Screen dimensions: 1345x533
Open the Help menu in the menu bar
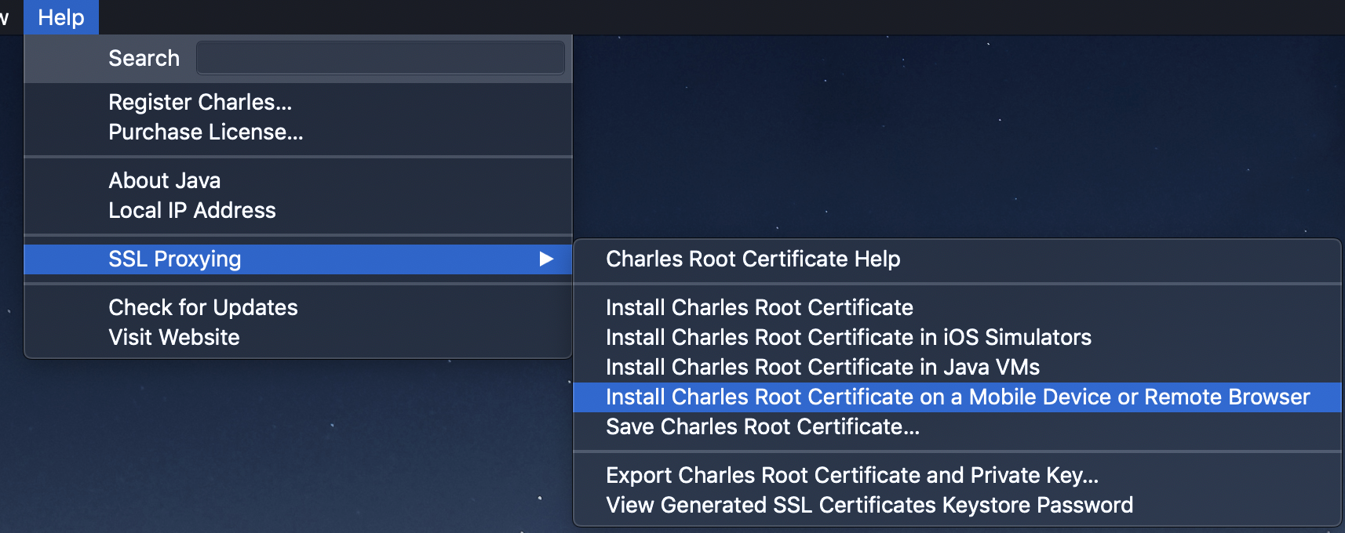tap(61, 17)
